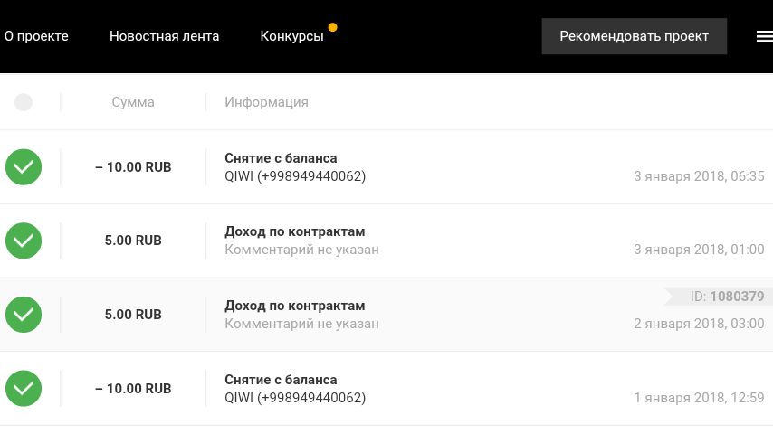The height and width of the screenshot is (434, 773).
Task: Click the Сумма column header
Action: [x=133, y=102]
